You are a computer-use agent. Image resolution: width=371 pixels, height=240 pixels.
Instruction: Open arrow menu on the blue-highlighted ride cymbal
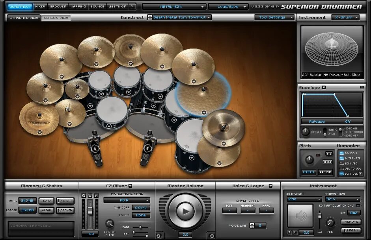point(204,113)
